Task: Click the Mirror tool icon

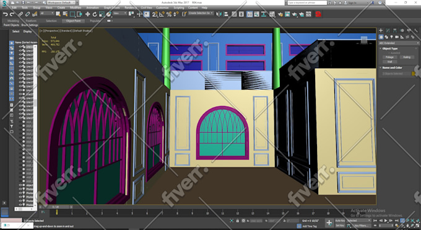Action: coord(219,14)
